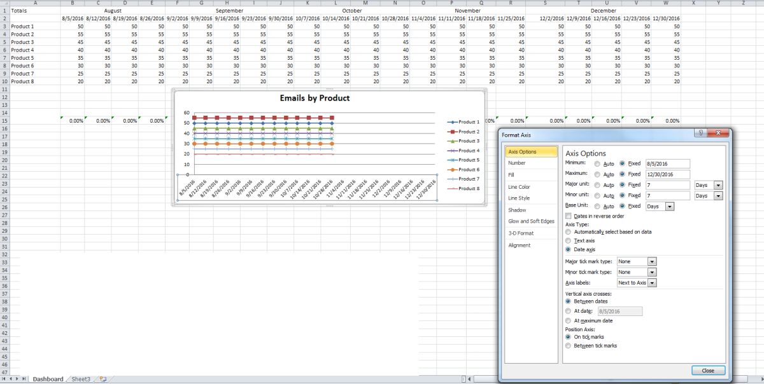
Task: Select the December month header
Action: 603,11
